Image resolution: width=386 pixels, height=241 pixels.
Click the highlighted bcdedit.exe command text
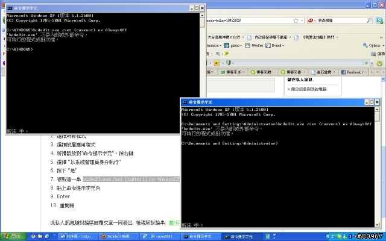tap(131, 179)
